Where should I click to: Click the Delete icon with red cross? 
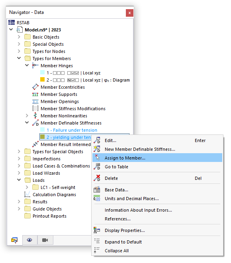click(97, 178)
